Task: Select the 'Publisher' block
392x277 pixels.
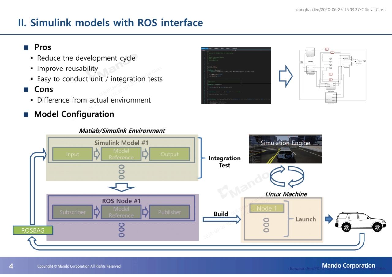Action: 169,212
